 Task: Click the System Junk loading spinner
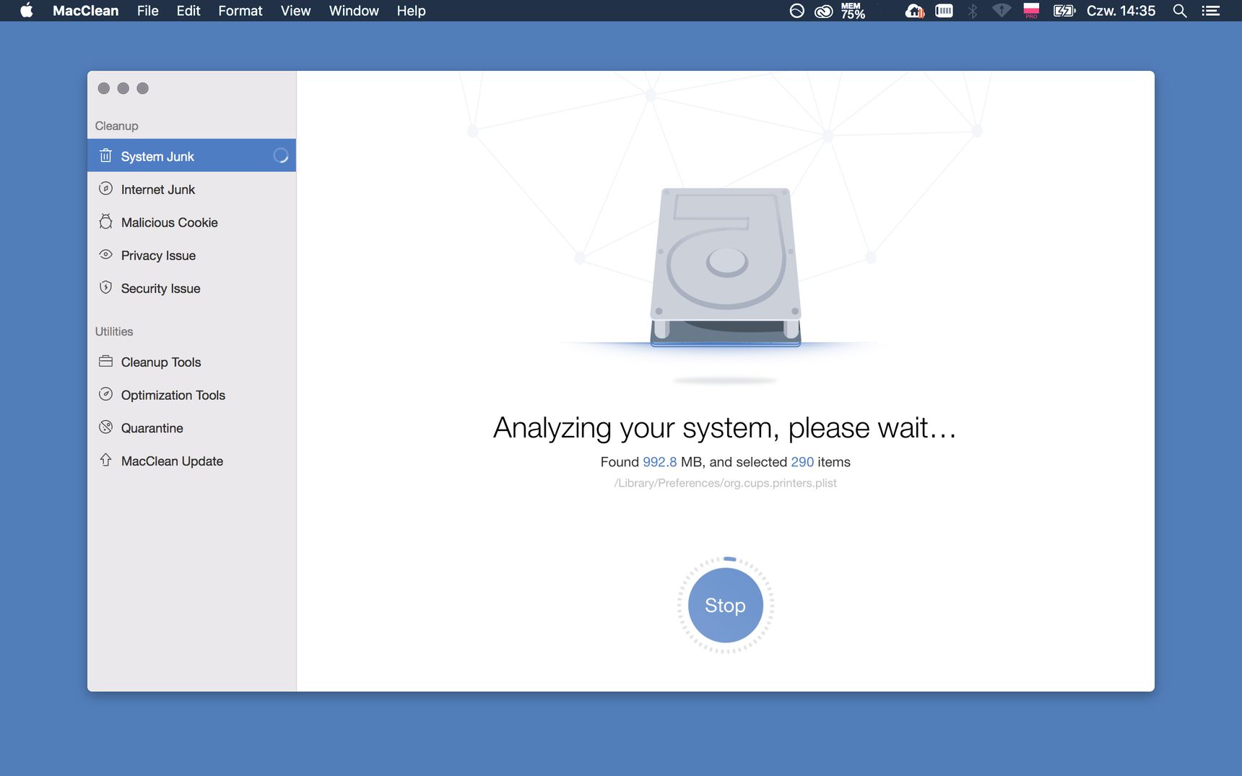(x=280, y=155)
